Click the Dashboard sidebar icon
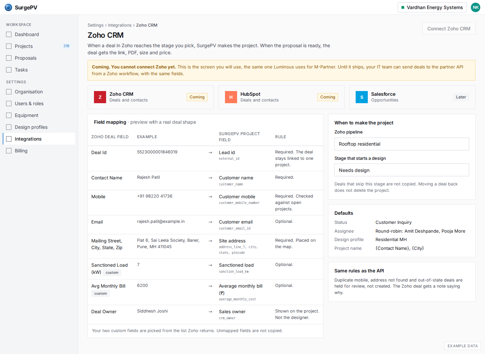The image size is (485, 354). pyautogui.click(x=9, y=34)
